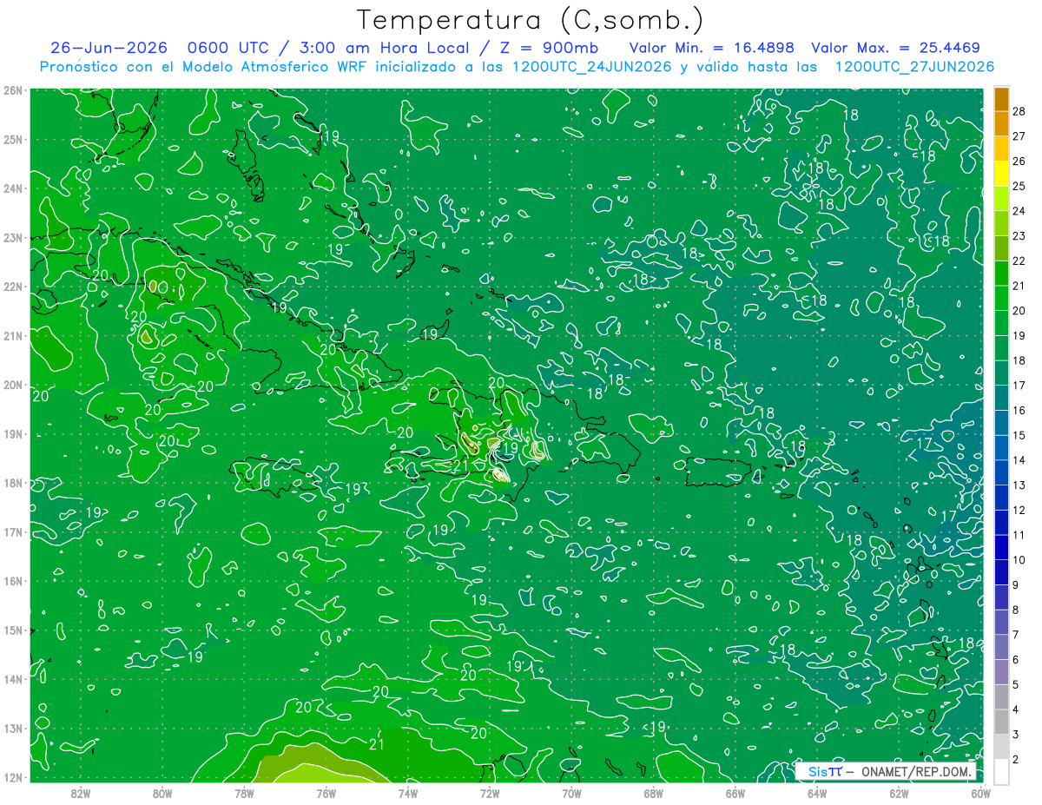The width and height of the screenshot is (1042, 805).
Task: Click the 82W longitude axis label
Action: click(x=80, y=793)
